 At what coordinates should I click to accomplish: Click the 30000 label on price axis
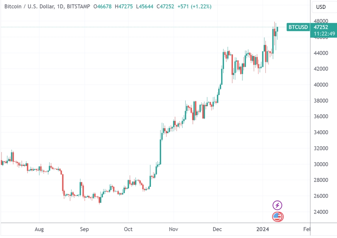click(321, 164)
